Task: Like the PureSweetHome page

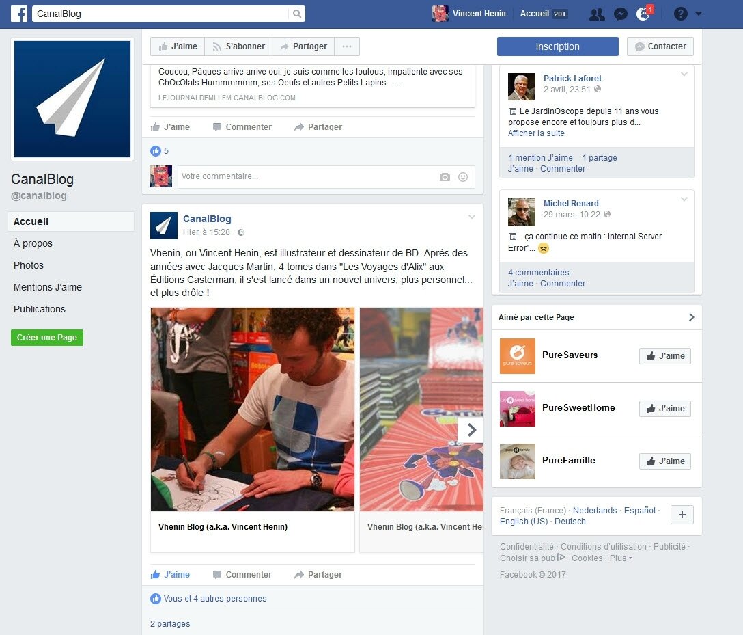Action: [x=665, y=409]
